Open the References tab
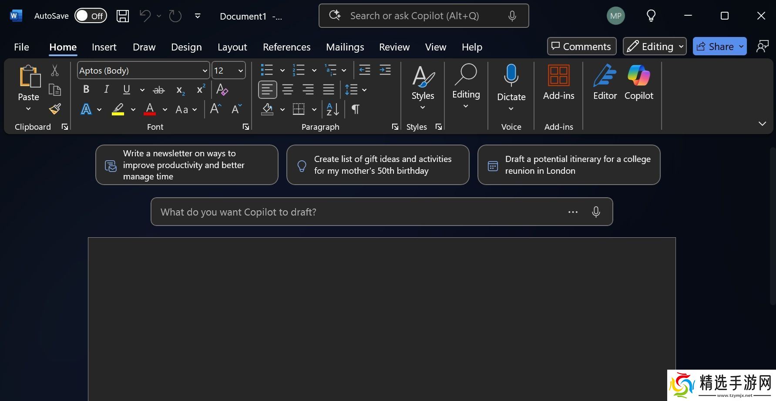The height and width of the screenshot is (401, 776). point(286,47)
